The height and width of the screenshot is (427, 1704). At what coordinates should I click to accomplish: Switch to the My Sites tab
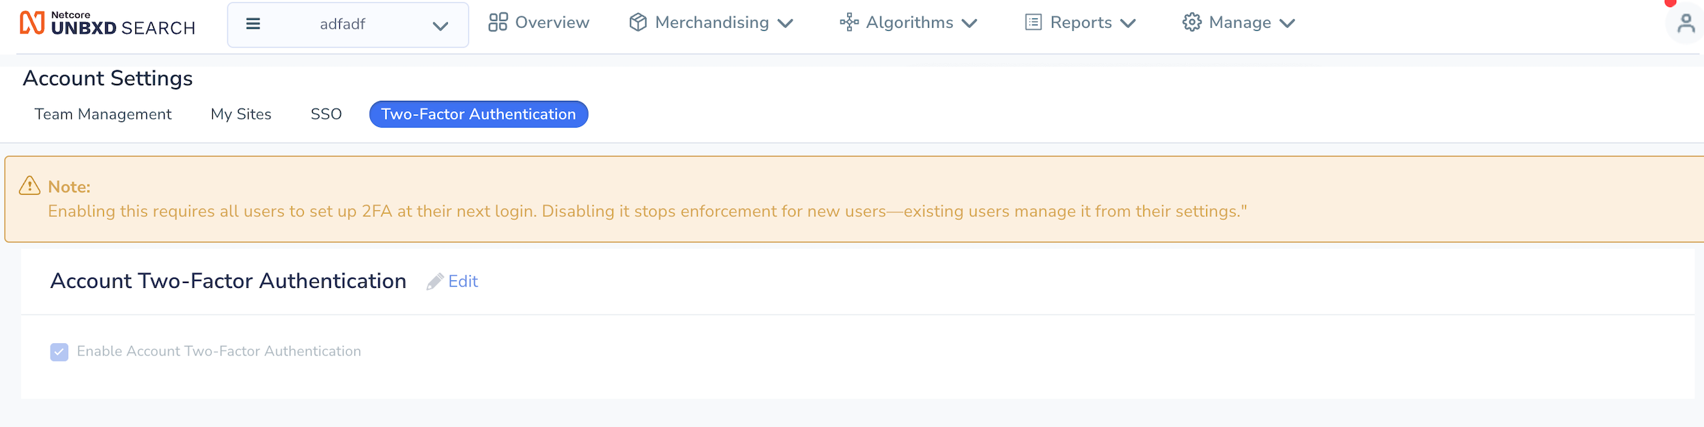point(241,115)
